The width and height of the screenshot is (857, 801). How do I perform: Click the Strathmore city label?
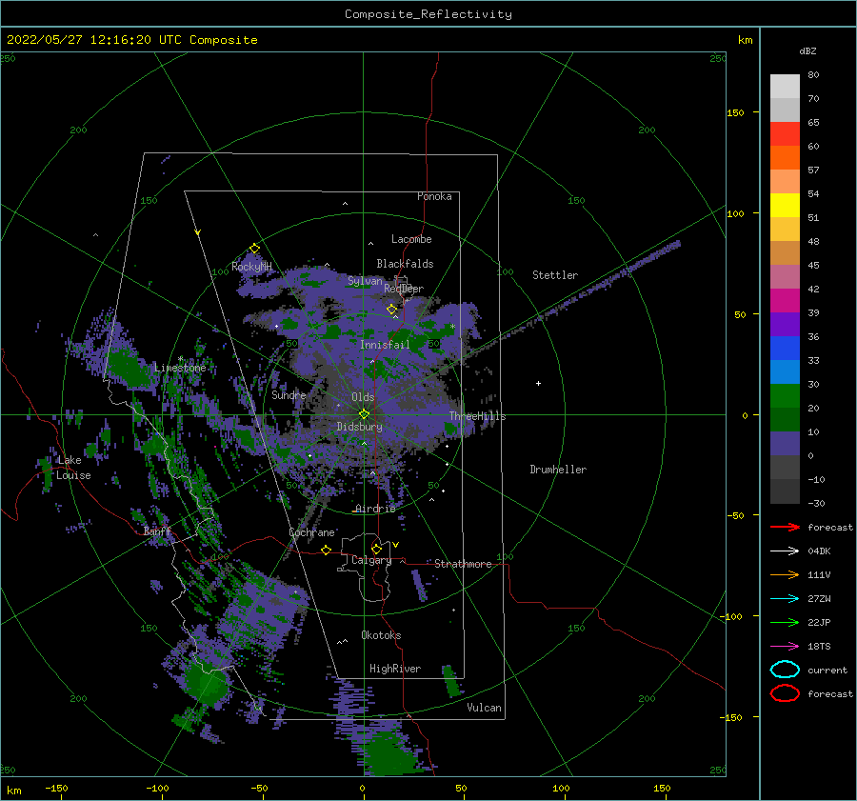463,564
